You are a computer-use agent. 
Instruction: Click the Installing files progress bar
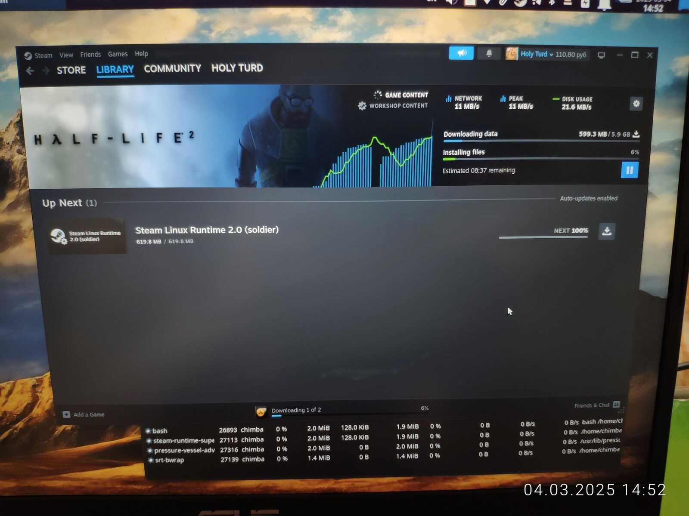540,159
